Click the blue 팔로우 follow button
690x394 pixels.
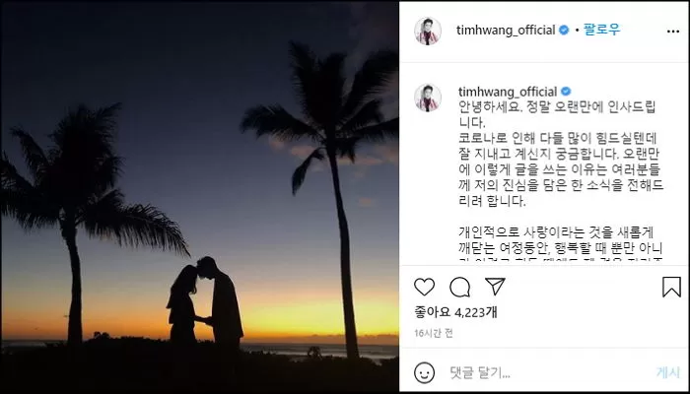[601, 30]
